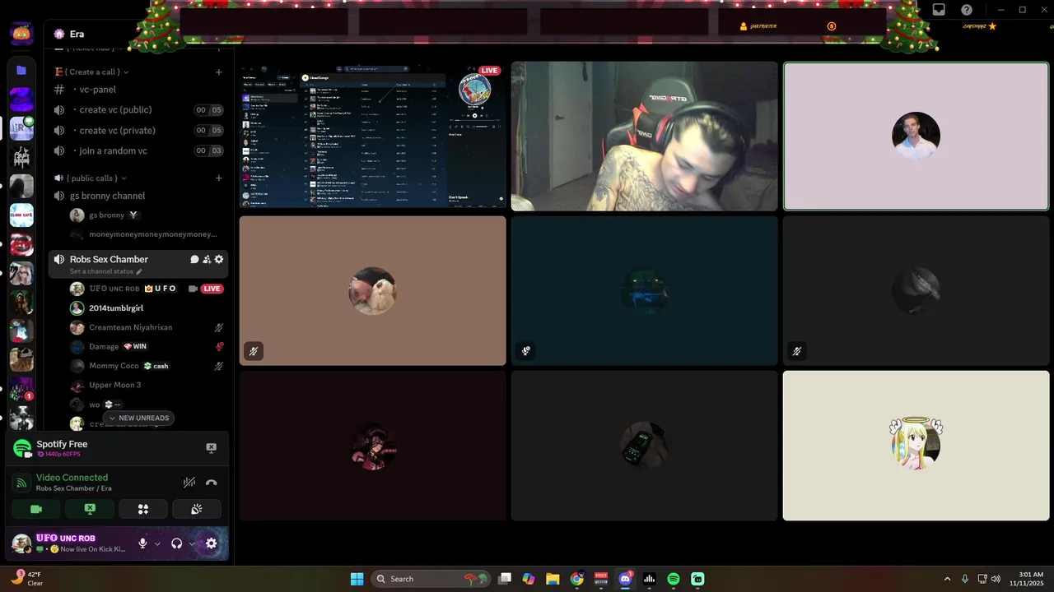Open the taskbar volume control
The width and height of the screenshot is (1054, 592).
tap(996, 579)
